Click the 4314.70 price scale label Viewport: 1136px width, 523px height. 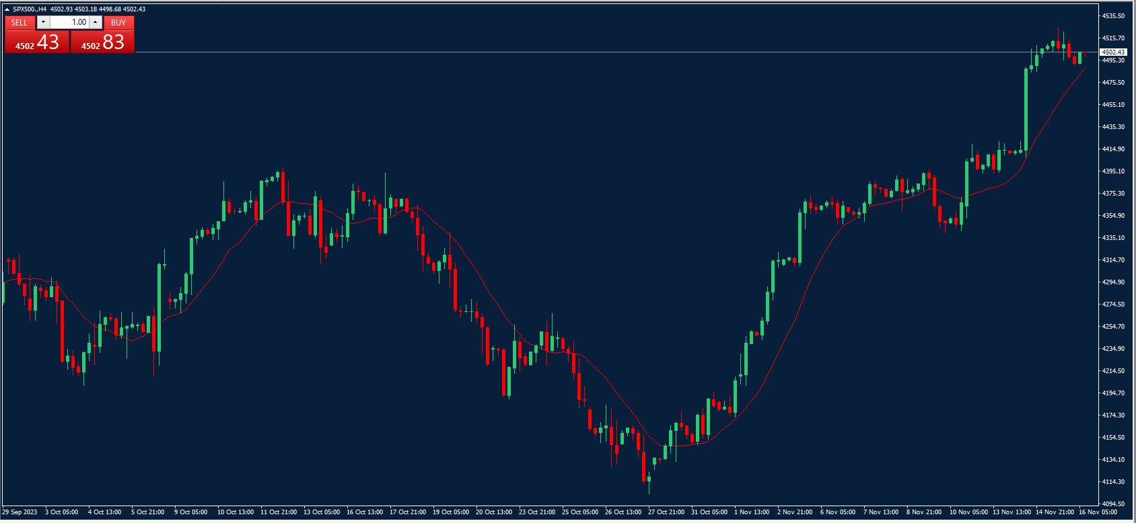(x=1113, y=259)
